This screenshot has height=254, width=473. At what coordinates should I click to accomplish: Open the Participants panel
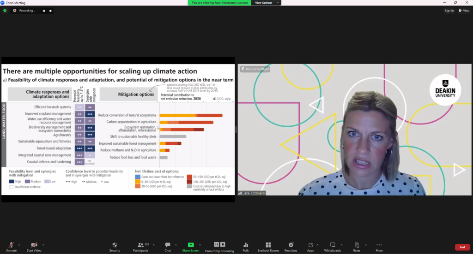pos(140,247)
